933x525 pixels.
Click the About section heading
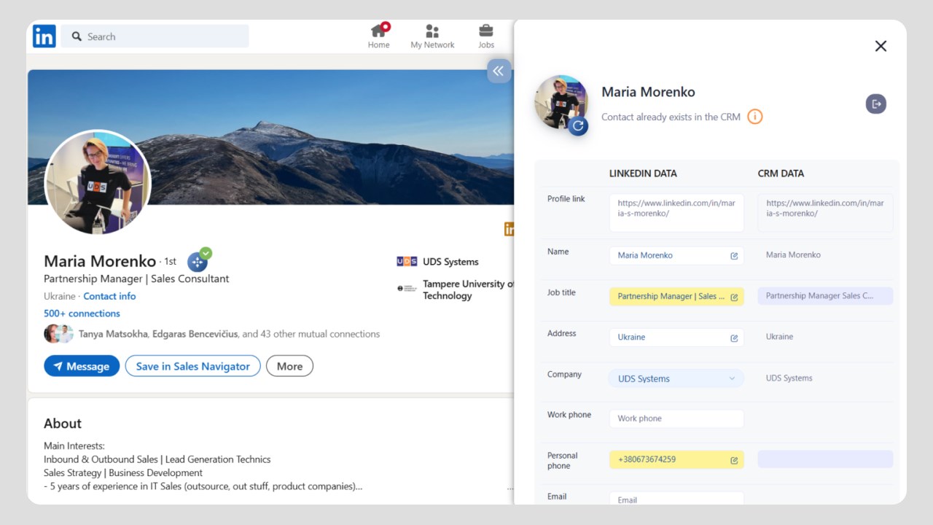tap(63, 424)
